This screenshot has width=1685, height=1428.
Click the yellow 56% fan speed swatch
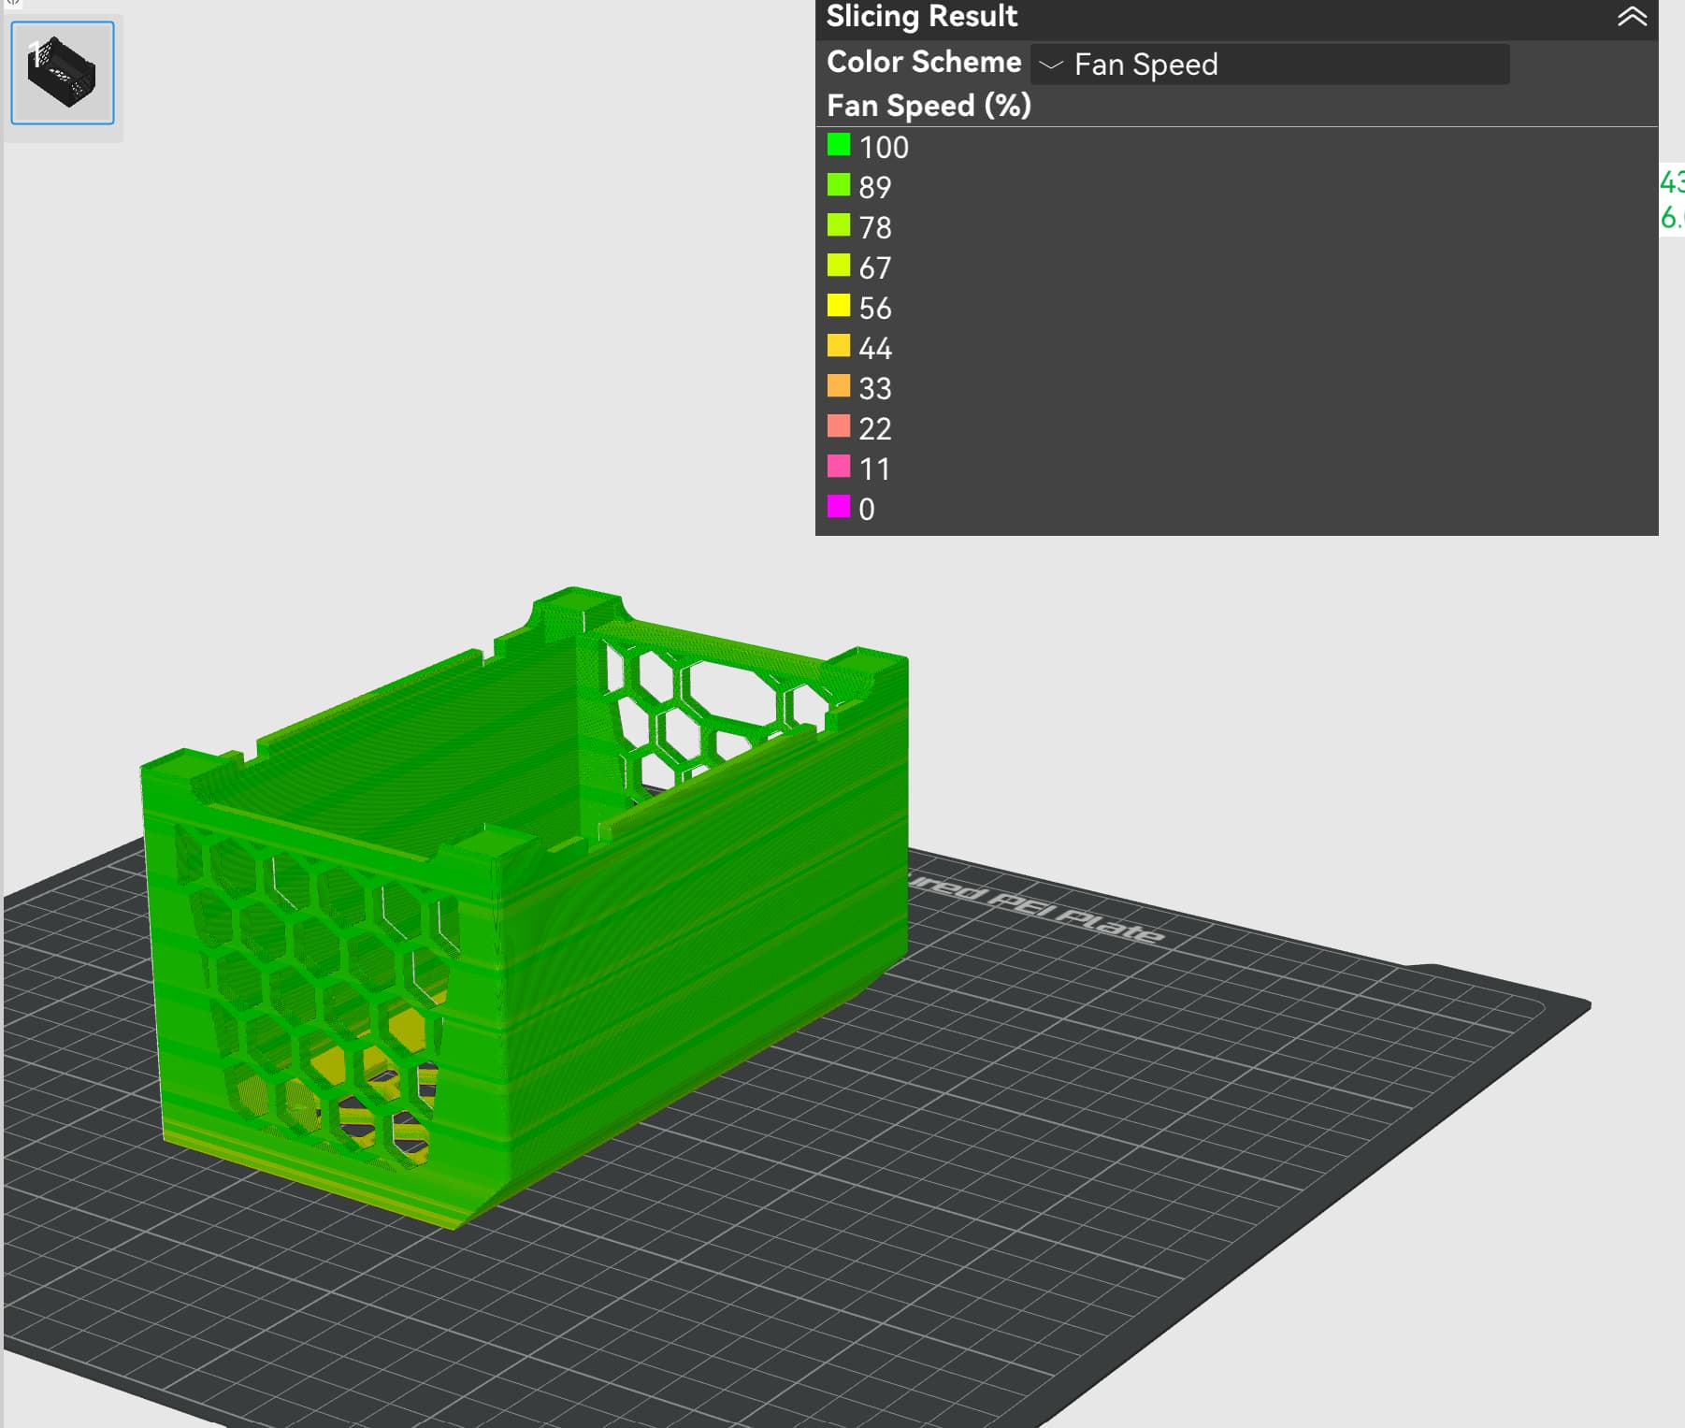coord(839,306)
